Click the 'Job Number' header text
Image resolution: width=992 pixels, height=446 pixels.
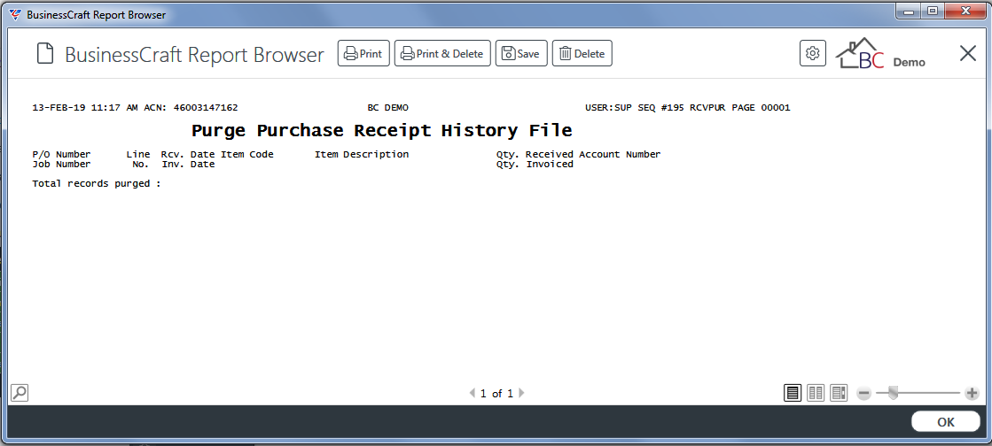[x=61, y=165]
